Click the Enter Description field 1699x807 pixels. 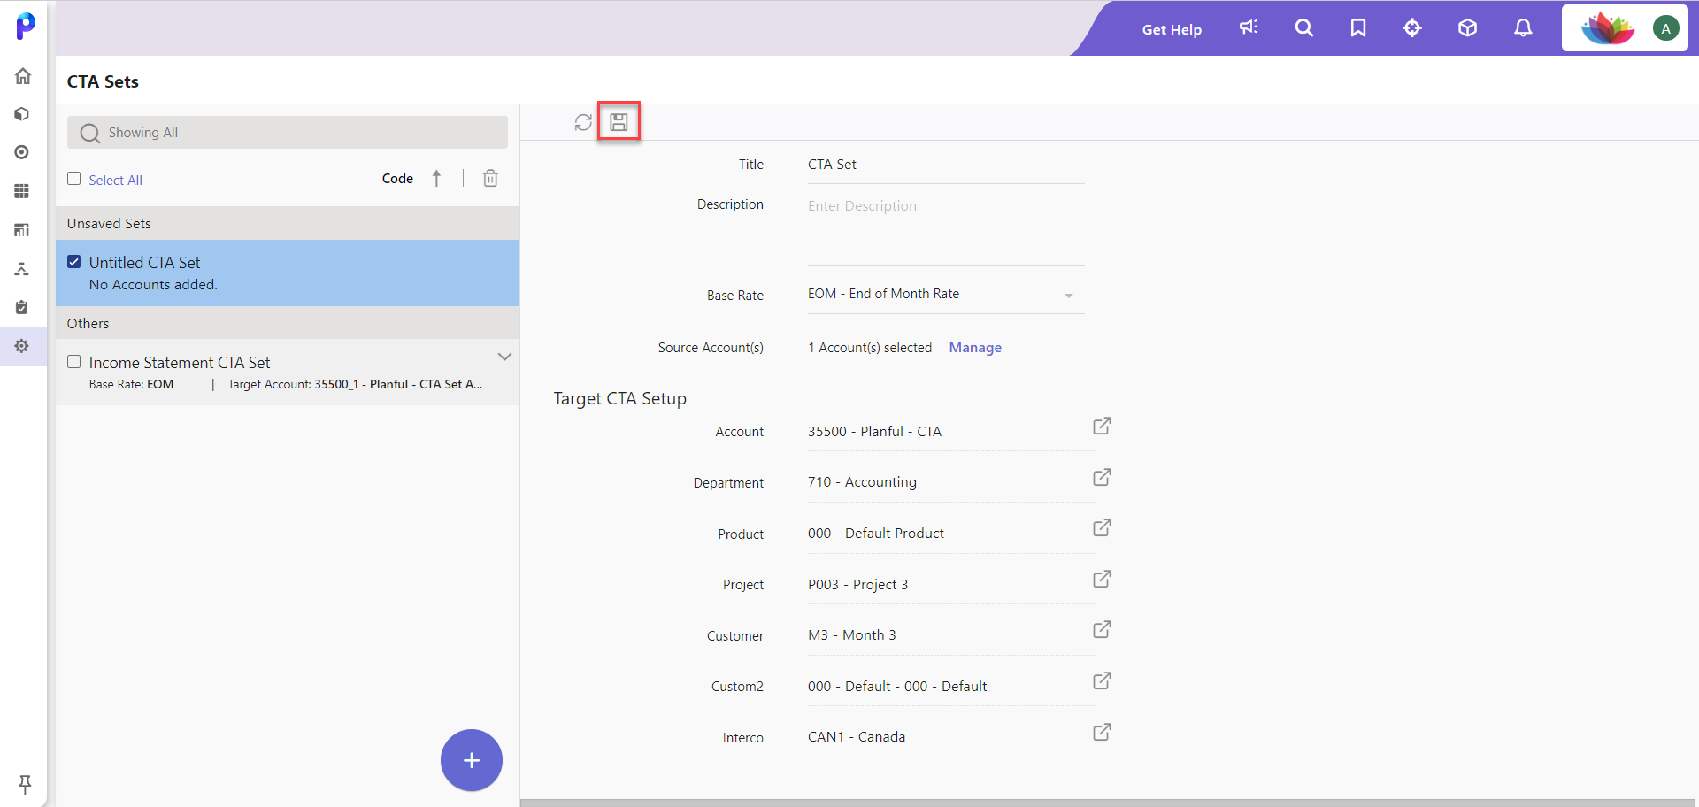tap(945, 230)
